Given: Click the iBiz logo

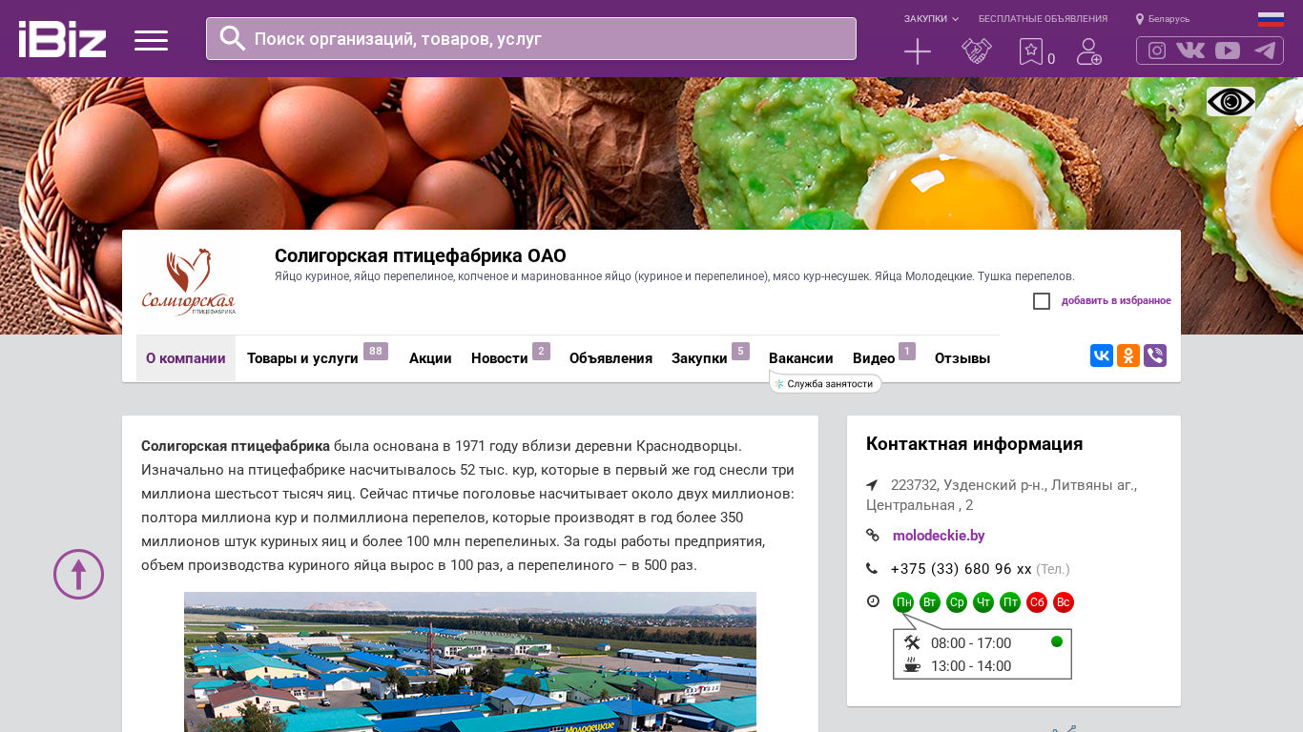Looking at the screenshot, I should (62, 39).
